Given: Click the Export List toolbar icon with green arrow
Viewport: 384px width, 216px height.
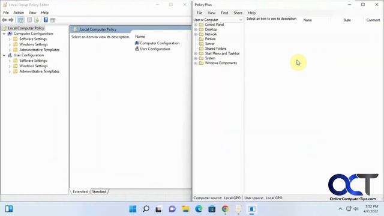Looking at the screenshot, I should click(37, 20).
